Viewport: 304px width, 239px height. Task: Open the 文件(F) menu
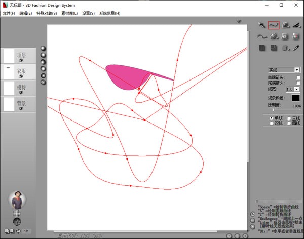9,13
